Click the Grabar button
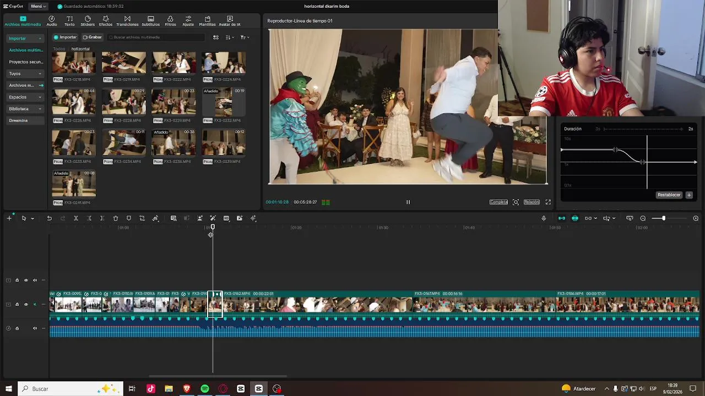 (x=93, y=37)
